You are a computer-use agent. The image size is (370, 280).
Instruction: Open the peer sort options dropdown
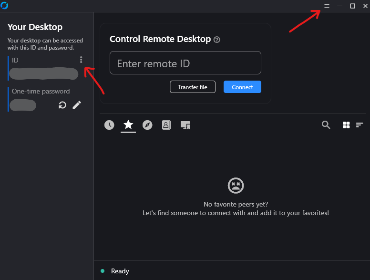(360, 125)
